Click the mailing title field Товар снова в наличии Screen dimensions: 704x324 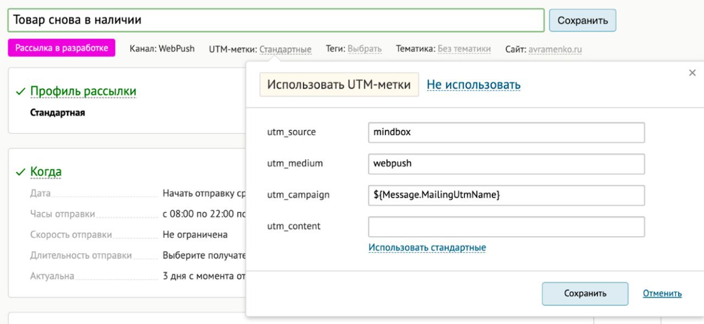pos(276,20)
